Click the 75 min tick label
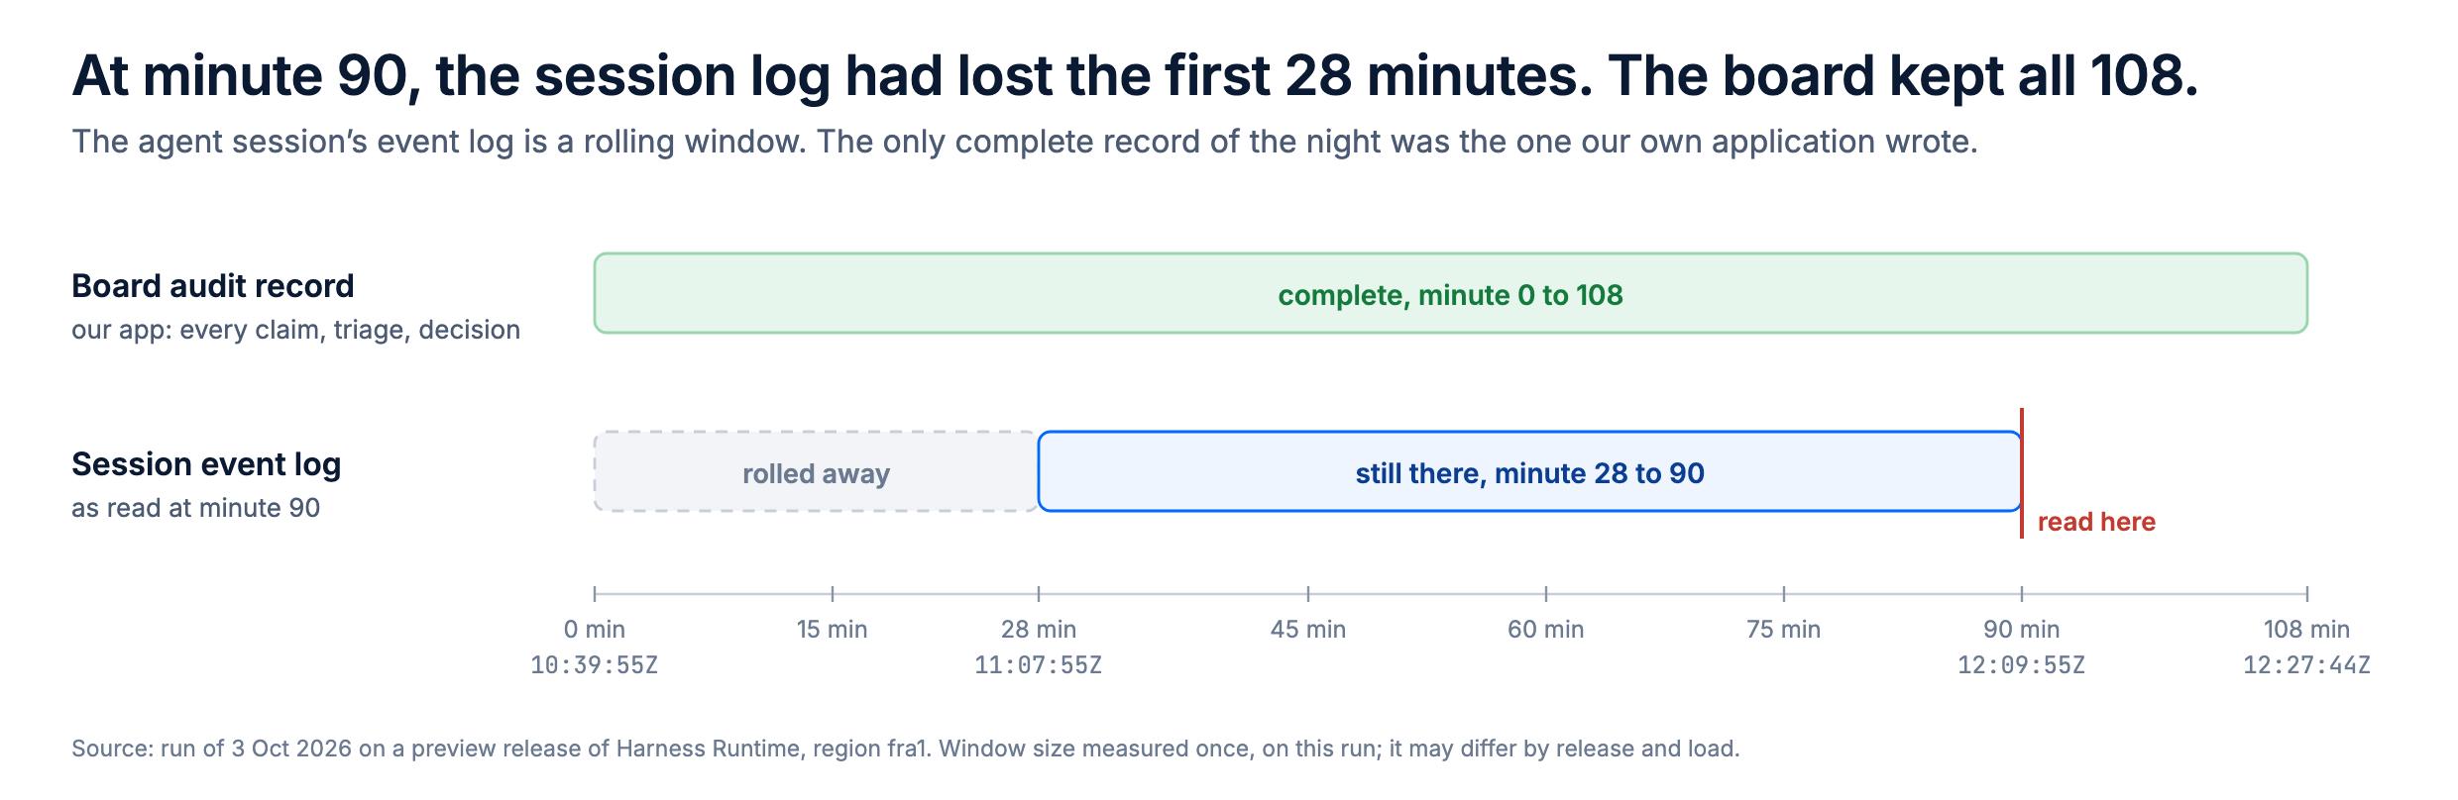This screenshot has height=800, width=2458. [1784, 629]
